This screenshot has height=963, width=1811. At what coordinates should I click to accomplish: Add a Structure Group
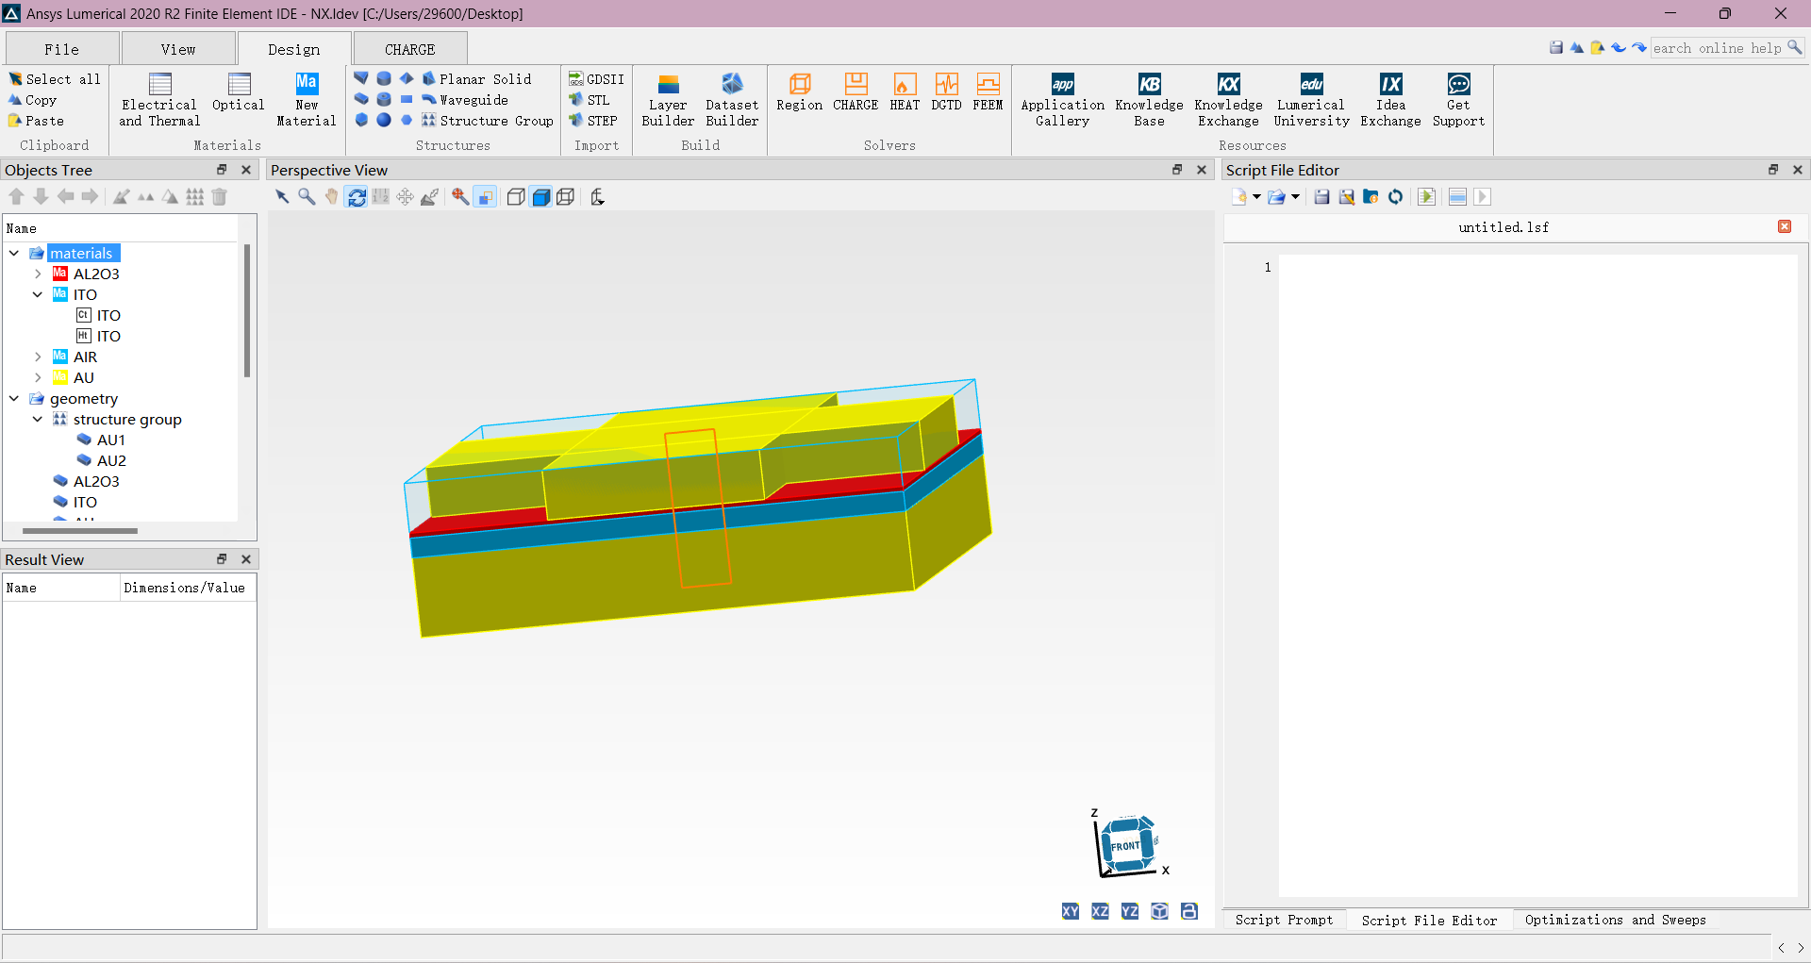pyautogui.click(x=488, y=121)
